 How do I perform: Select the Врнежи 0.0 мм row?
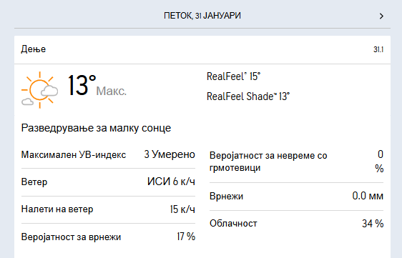click(x=296, y=197)
